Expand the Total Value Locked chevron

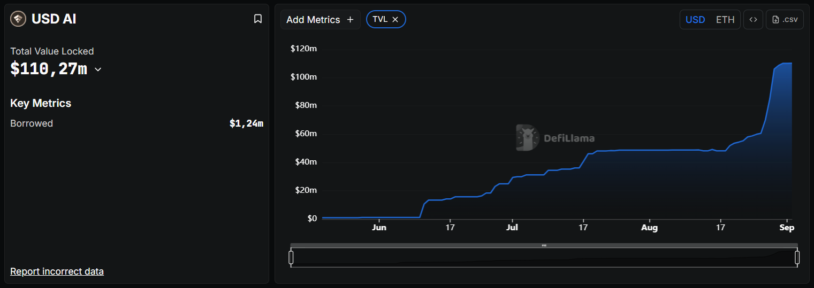click(x=98, y=69)
